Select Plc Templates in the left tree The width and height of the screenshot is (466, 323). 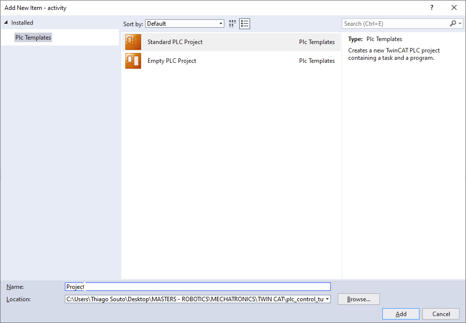[x=33, y=38]
